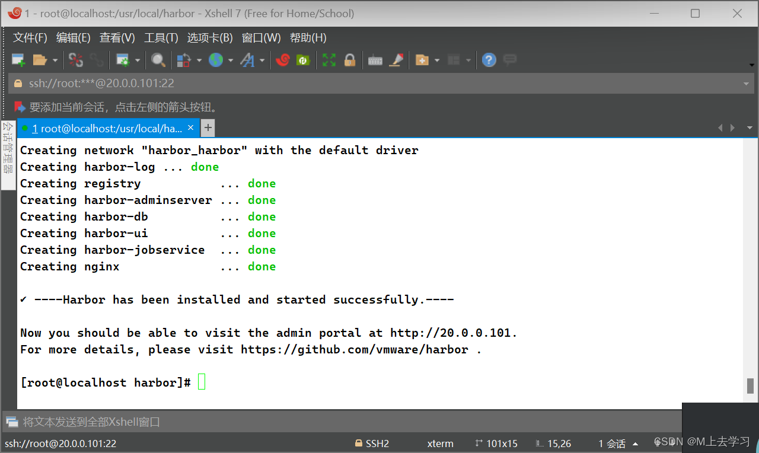This screenshot has height=453, width=759.
Task: Click the send-text-to-all-Xshell-windows input bar
Action: (x=342, y=422)
